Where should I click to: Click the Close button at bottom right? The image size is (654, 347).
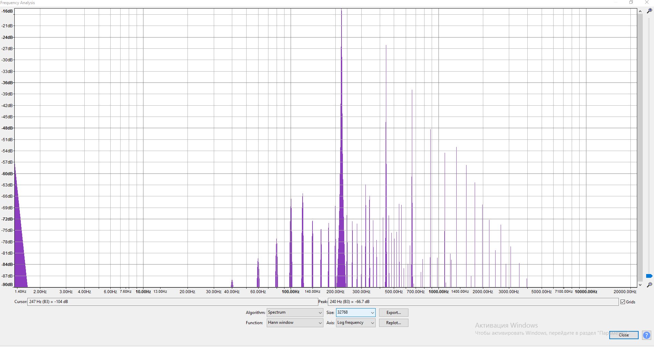pyautogui.click(x=624, y=335)
